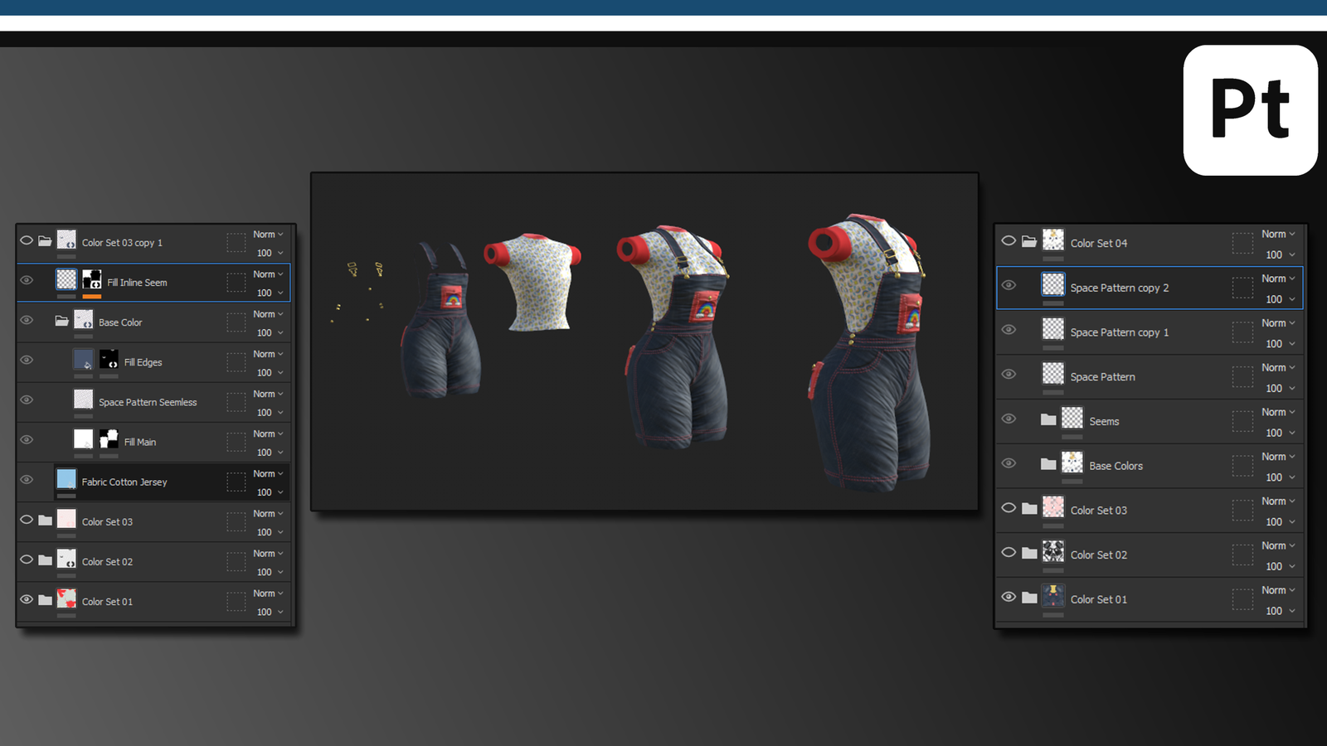Viewport: 1327px width, 746px height.
Task: Click the opacity value of Fill Inline Seem
Action: coord(265,292)
